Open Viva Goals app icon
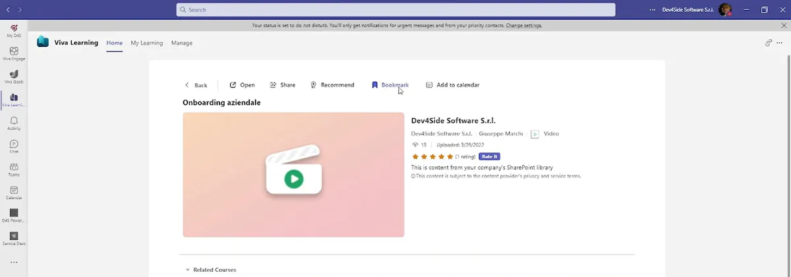791x277 pixels. [14, 77]
